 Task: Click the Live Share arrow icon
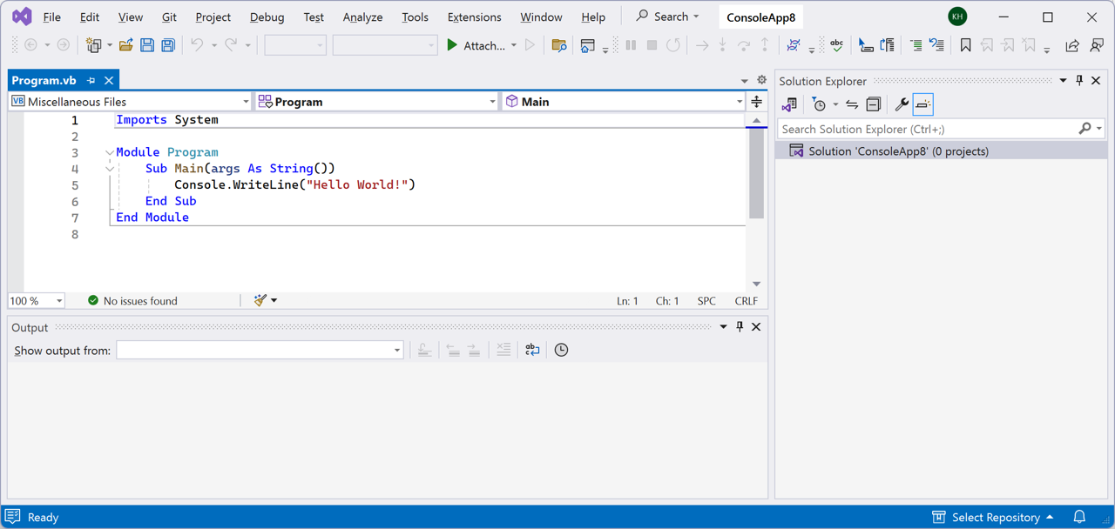pyautogui.click(x=1072, y=45)
